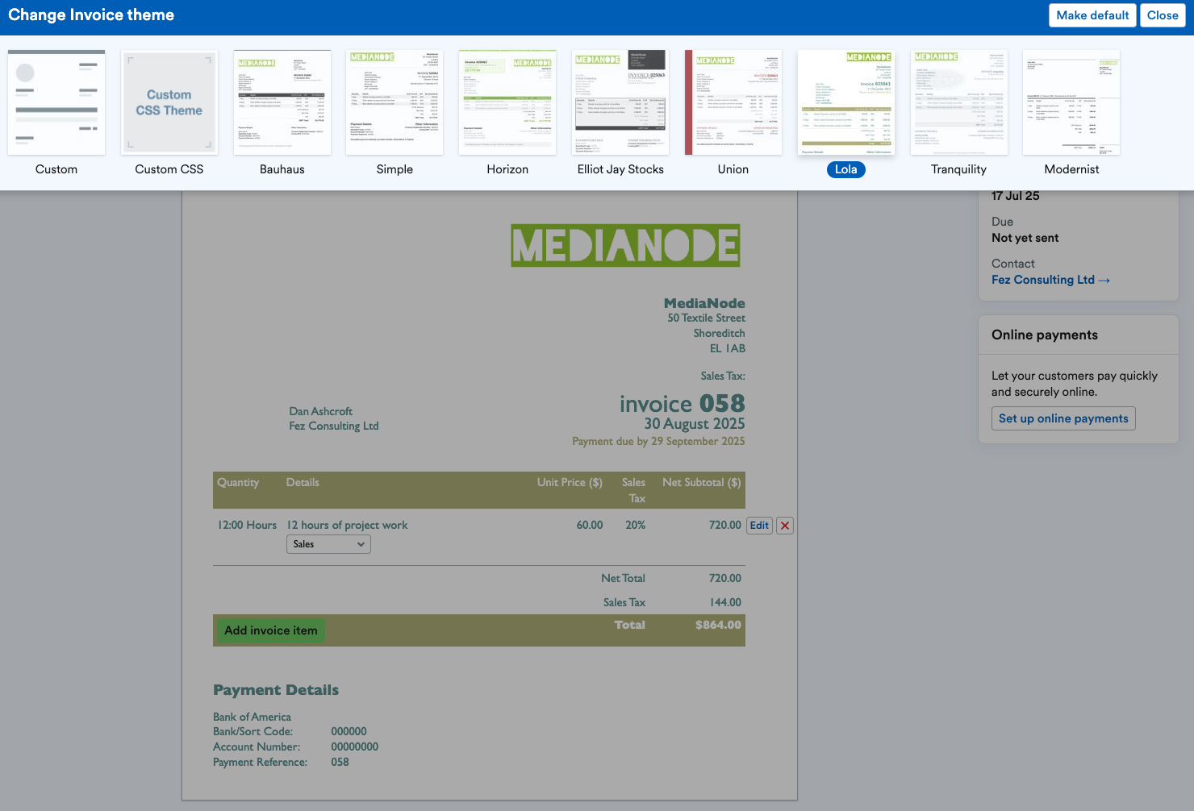Click the Bauhaus theme label
1194x811 pixels.
click(282, 169)
